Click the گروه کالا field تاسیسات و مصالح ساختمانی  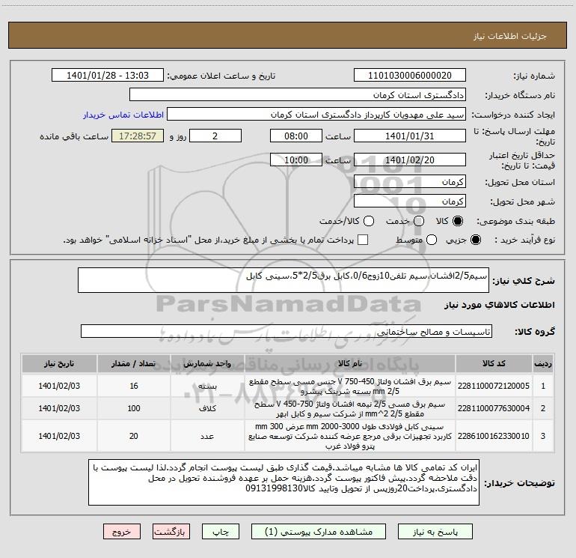pyautogui.click(x=287, y=331)
